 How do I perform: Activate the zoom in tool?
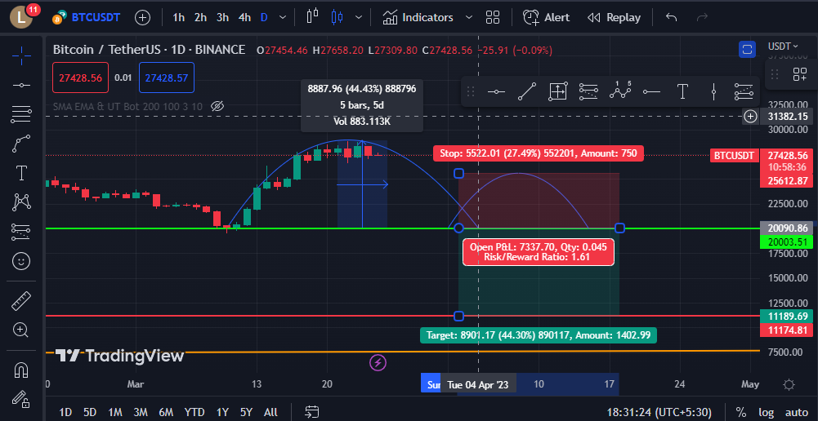pos(21,330)
